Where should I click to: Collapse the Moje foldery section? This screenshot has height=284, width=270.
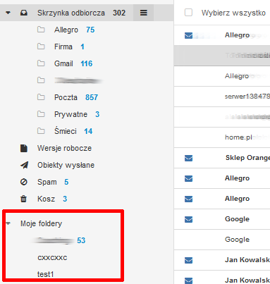(x=8, y=223)
